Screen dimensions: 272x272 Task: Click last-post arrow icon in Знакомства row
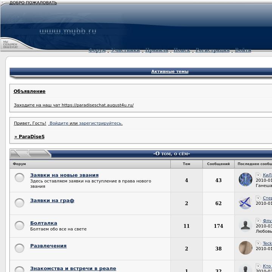(x=258, y=266)
